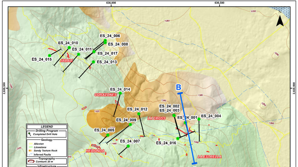
Task: Click the Completed Drill Hole legend symbol
Action: click(29, 134)
